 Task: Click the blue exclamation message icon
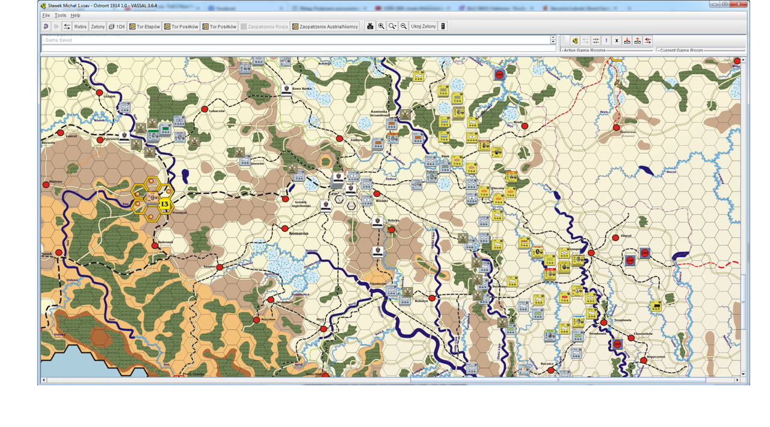(x=606, y=40)
